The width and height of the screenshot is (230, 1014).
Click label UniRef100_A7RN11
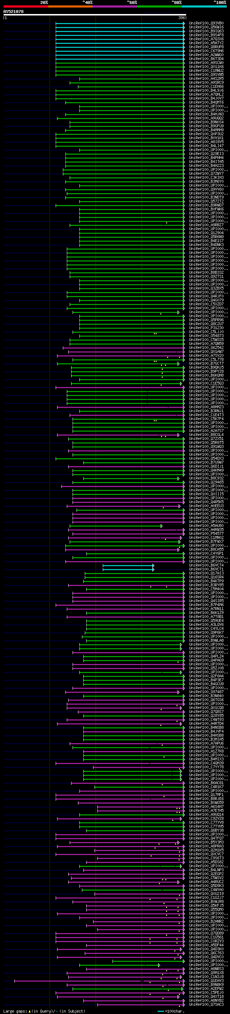pos(206,609)
